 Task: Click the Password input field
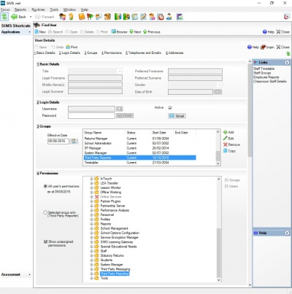pos(91,115)
